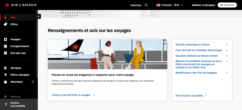Click the external link icon next to eBoutique
The image size is (242, 110).
tap(33, 82)
